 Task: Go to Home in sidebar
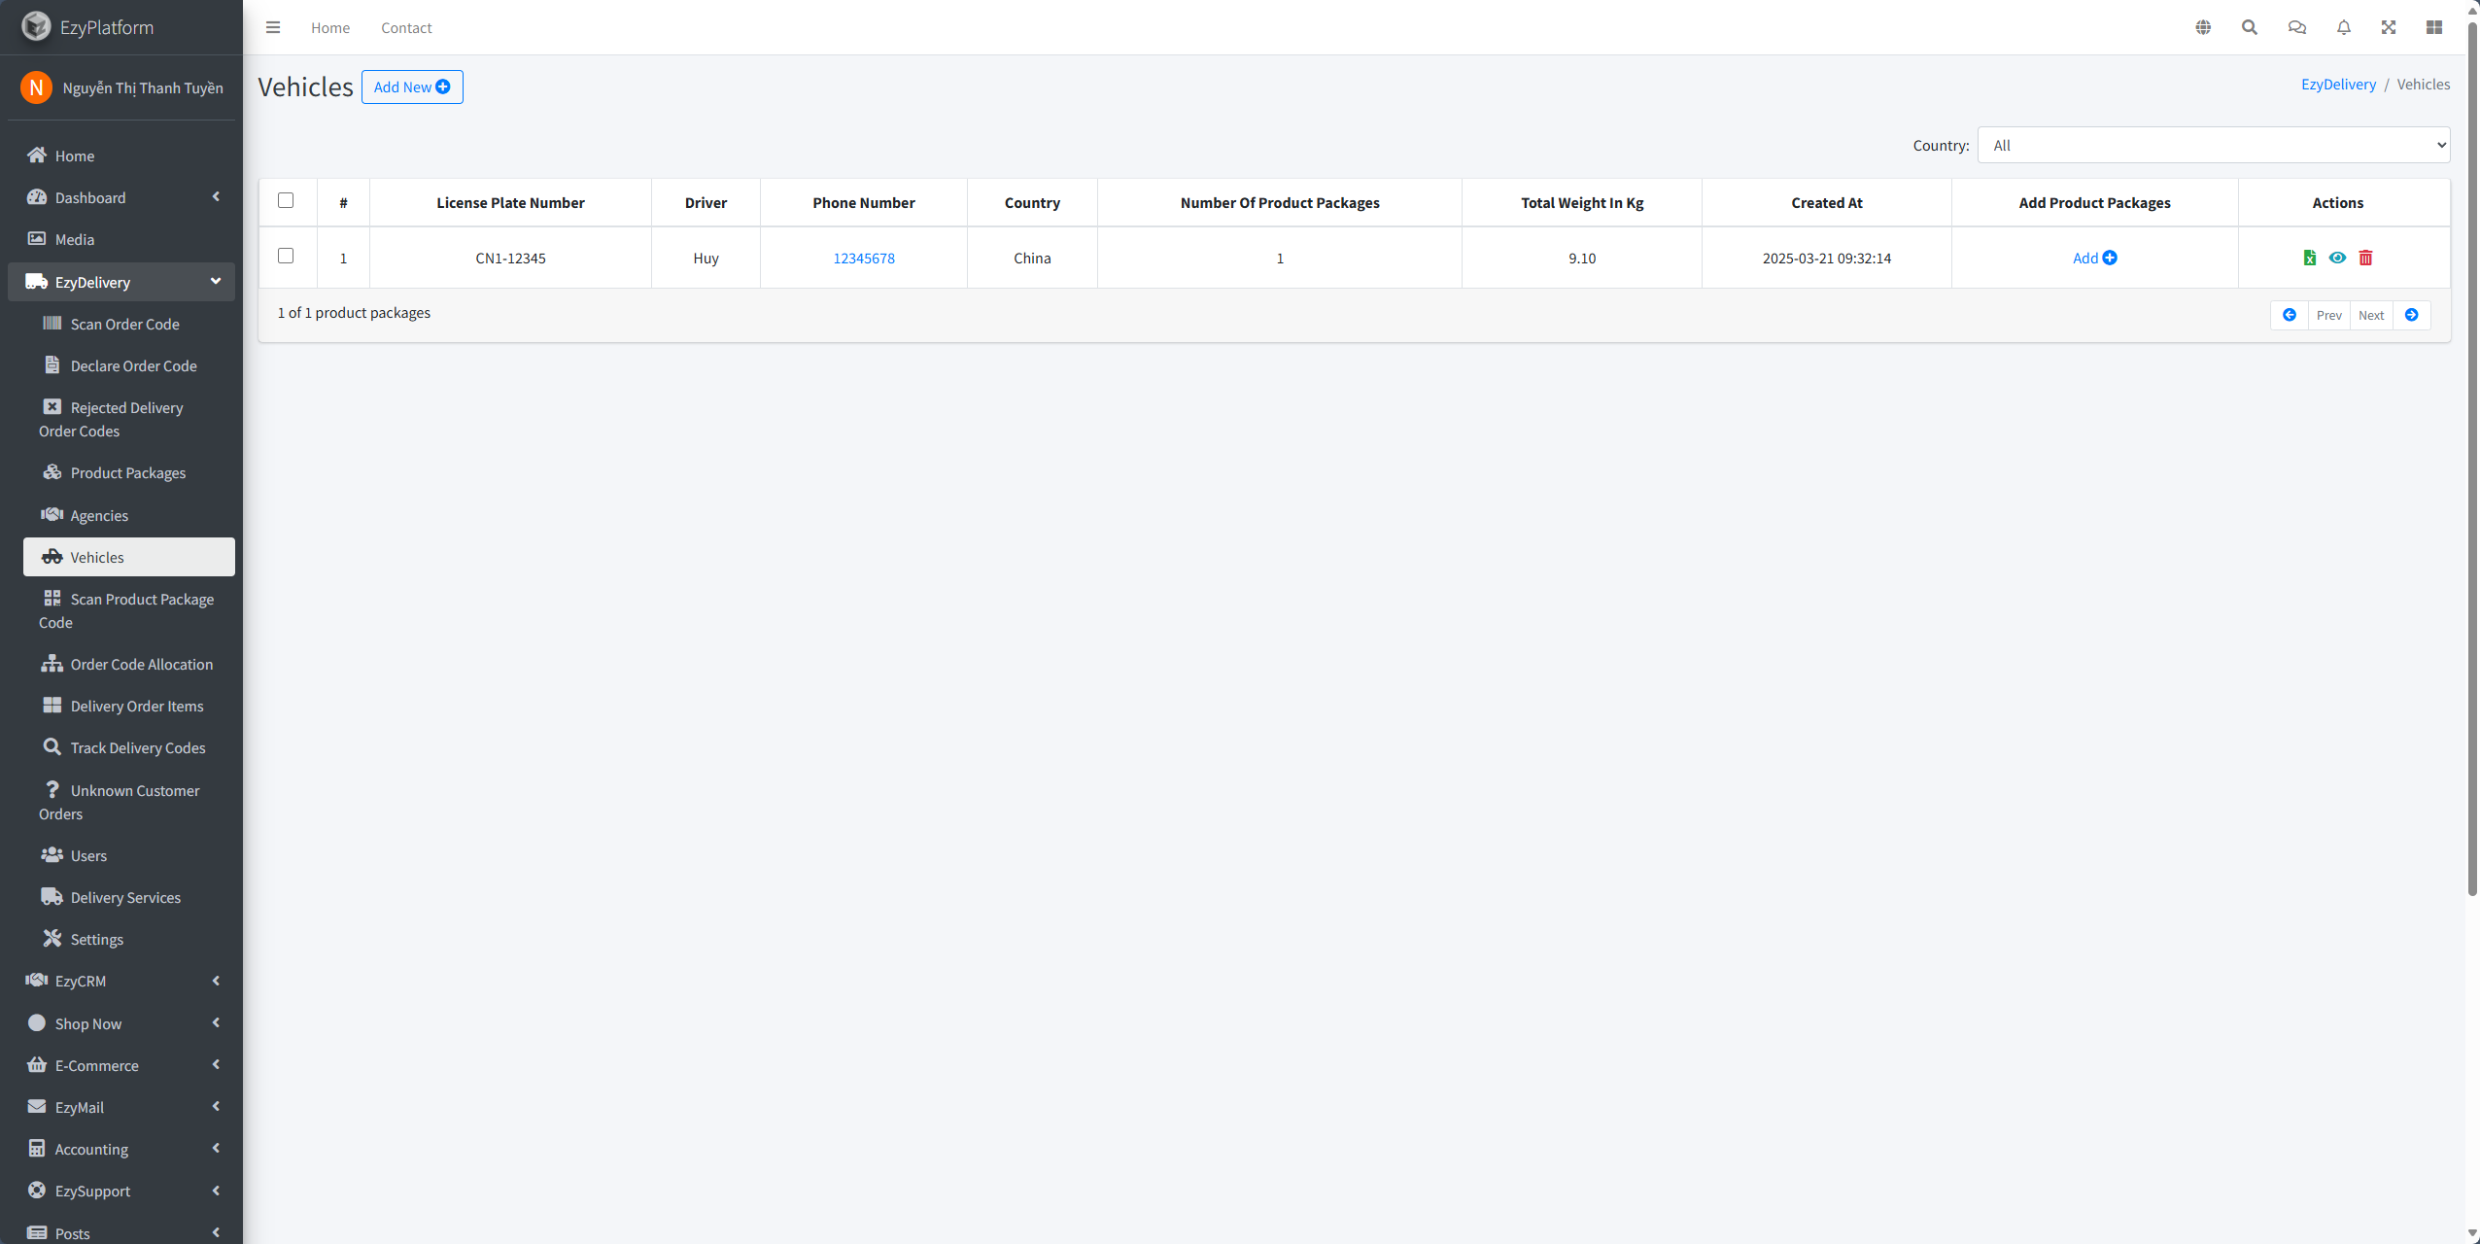[121, 155]
